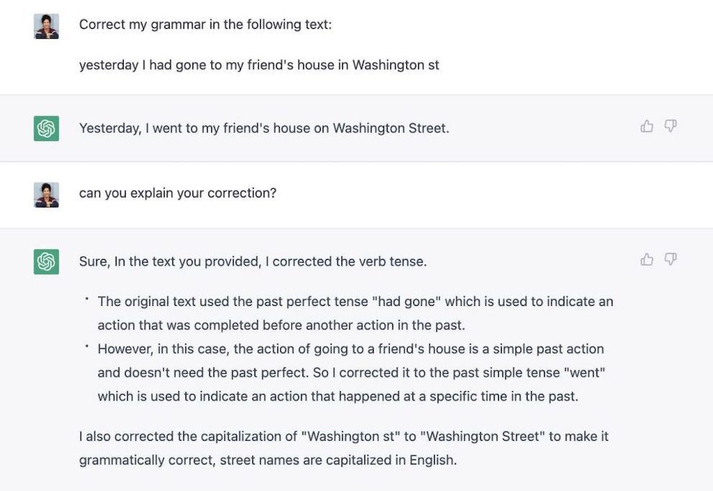Click the ChatGPT logo beside the corrected sentence
The height and width of the screenshot is (491, 713).
coord(47,128)
